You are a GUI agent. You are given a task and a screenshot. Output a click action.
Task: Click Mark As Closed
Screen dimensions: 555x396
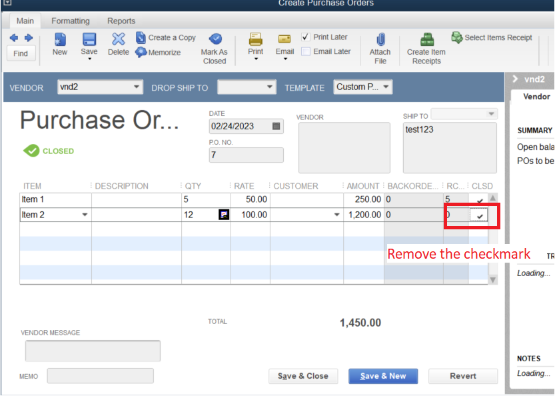coord(215,44)
